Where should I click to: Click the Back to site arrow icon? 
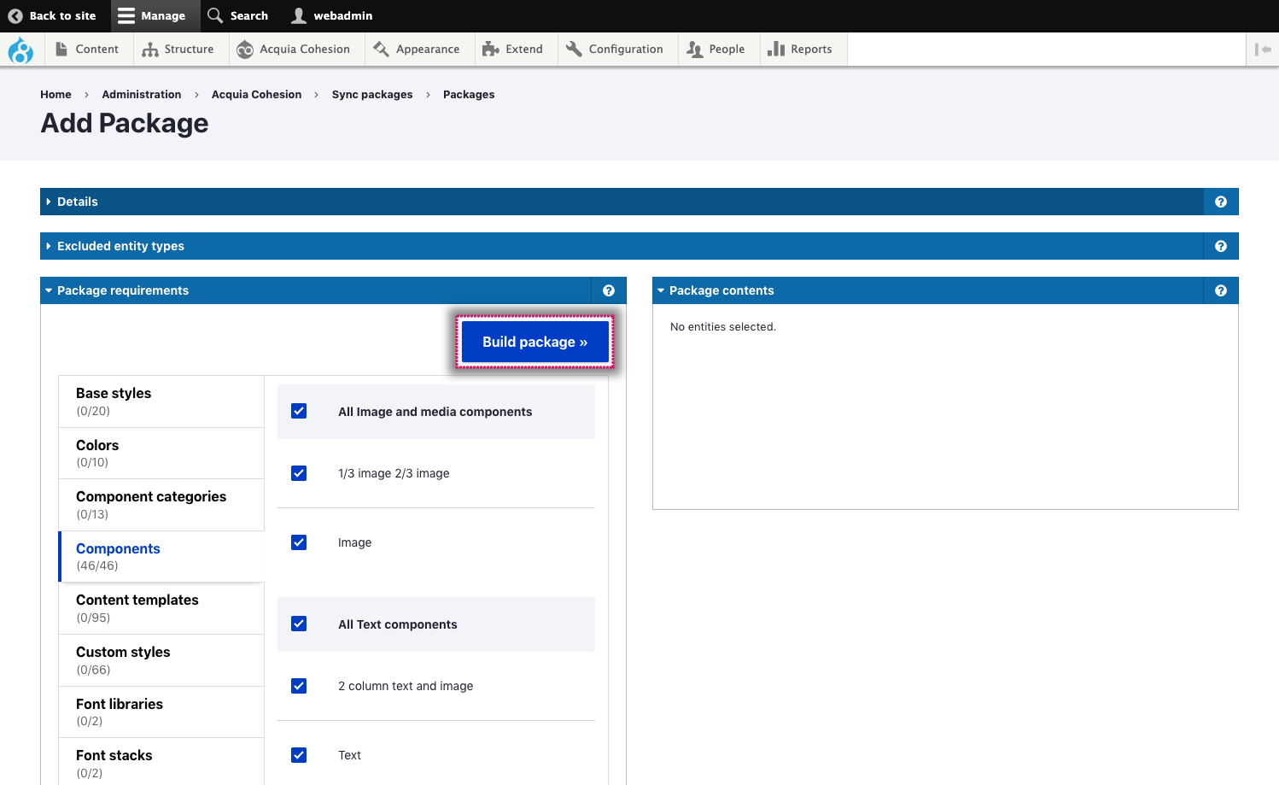click(15, 15)
